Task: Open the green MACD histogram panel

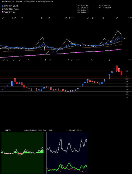Action: (22, 153)
